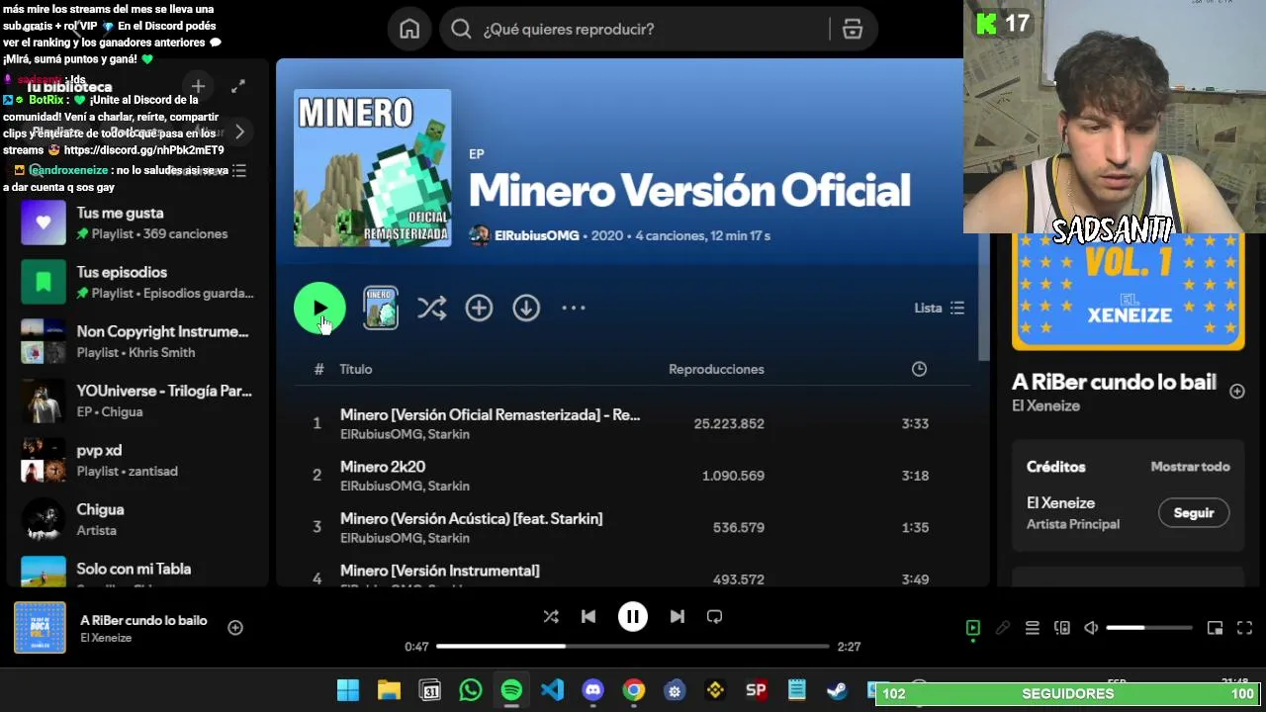Play the Minero Versión Oficial EP
Screen dimensions: 1266x712
pos(319,309)
